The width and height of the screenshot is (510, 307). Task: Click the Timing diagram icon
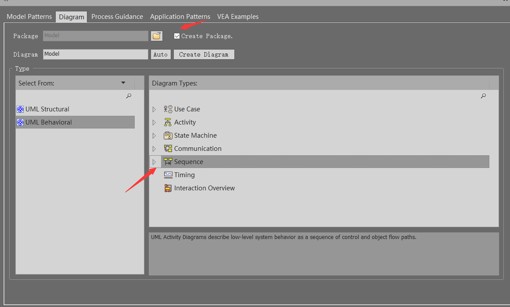168,175
